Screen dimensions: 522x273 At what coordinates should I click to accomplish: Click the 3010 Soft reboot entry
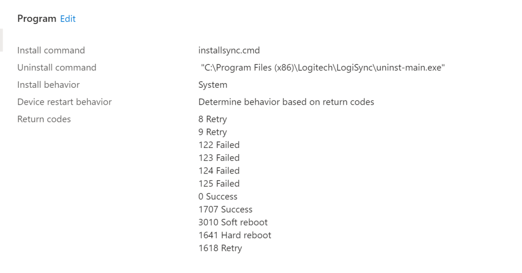[x=233, y=222]
